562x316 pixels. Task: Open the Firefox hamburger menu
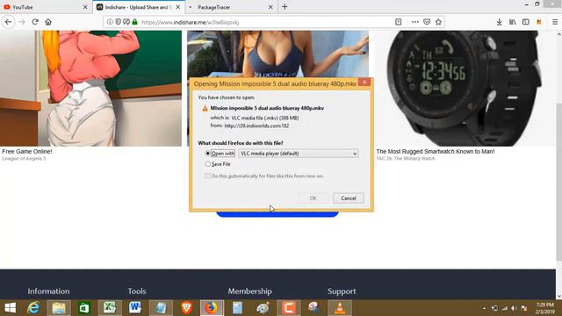[x=555, y=22]
